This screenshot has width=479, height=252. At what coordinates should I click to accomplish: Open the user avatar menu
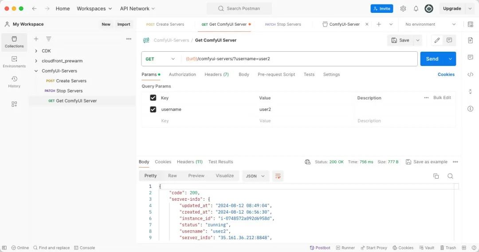[428, 8]
